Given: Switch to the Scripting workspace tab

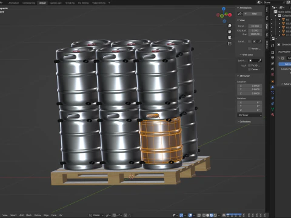Looking at the screenshot, I should pos(70,3).
